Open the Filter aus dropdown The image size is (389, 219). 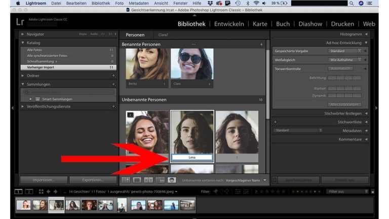coord(347,192)
